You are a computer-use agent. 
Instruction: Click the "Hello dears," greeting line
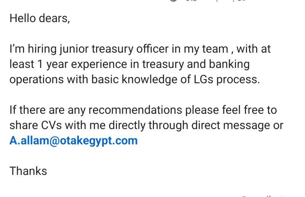[x=40, y=18]
